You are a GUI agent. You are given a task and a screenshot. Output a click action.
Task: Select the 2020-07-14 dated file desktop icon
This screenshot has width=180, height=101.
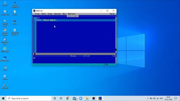(x=15, y=32)
